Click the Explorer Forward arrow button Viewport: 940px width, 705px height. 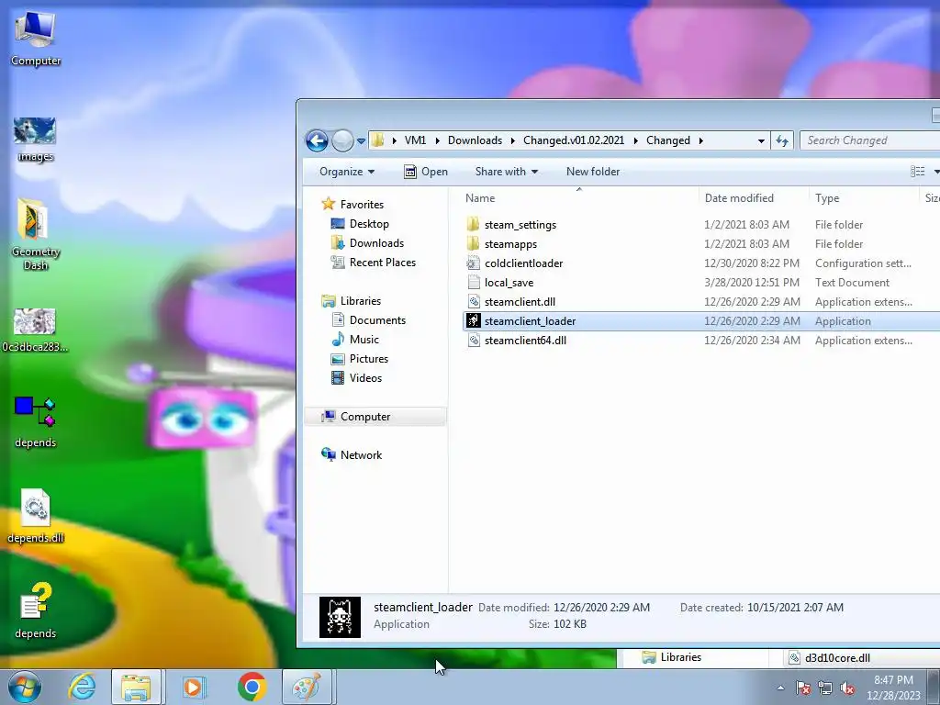coord(342,140)
